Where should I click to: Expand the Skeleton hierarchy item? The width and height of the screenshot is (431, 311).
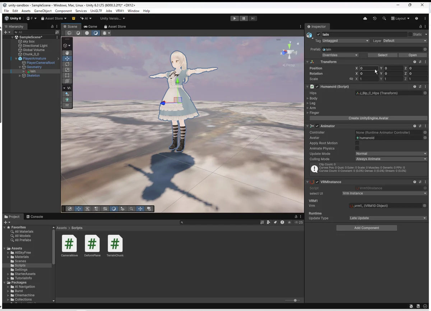tap(20, 76)
